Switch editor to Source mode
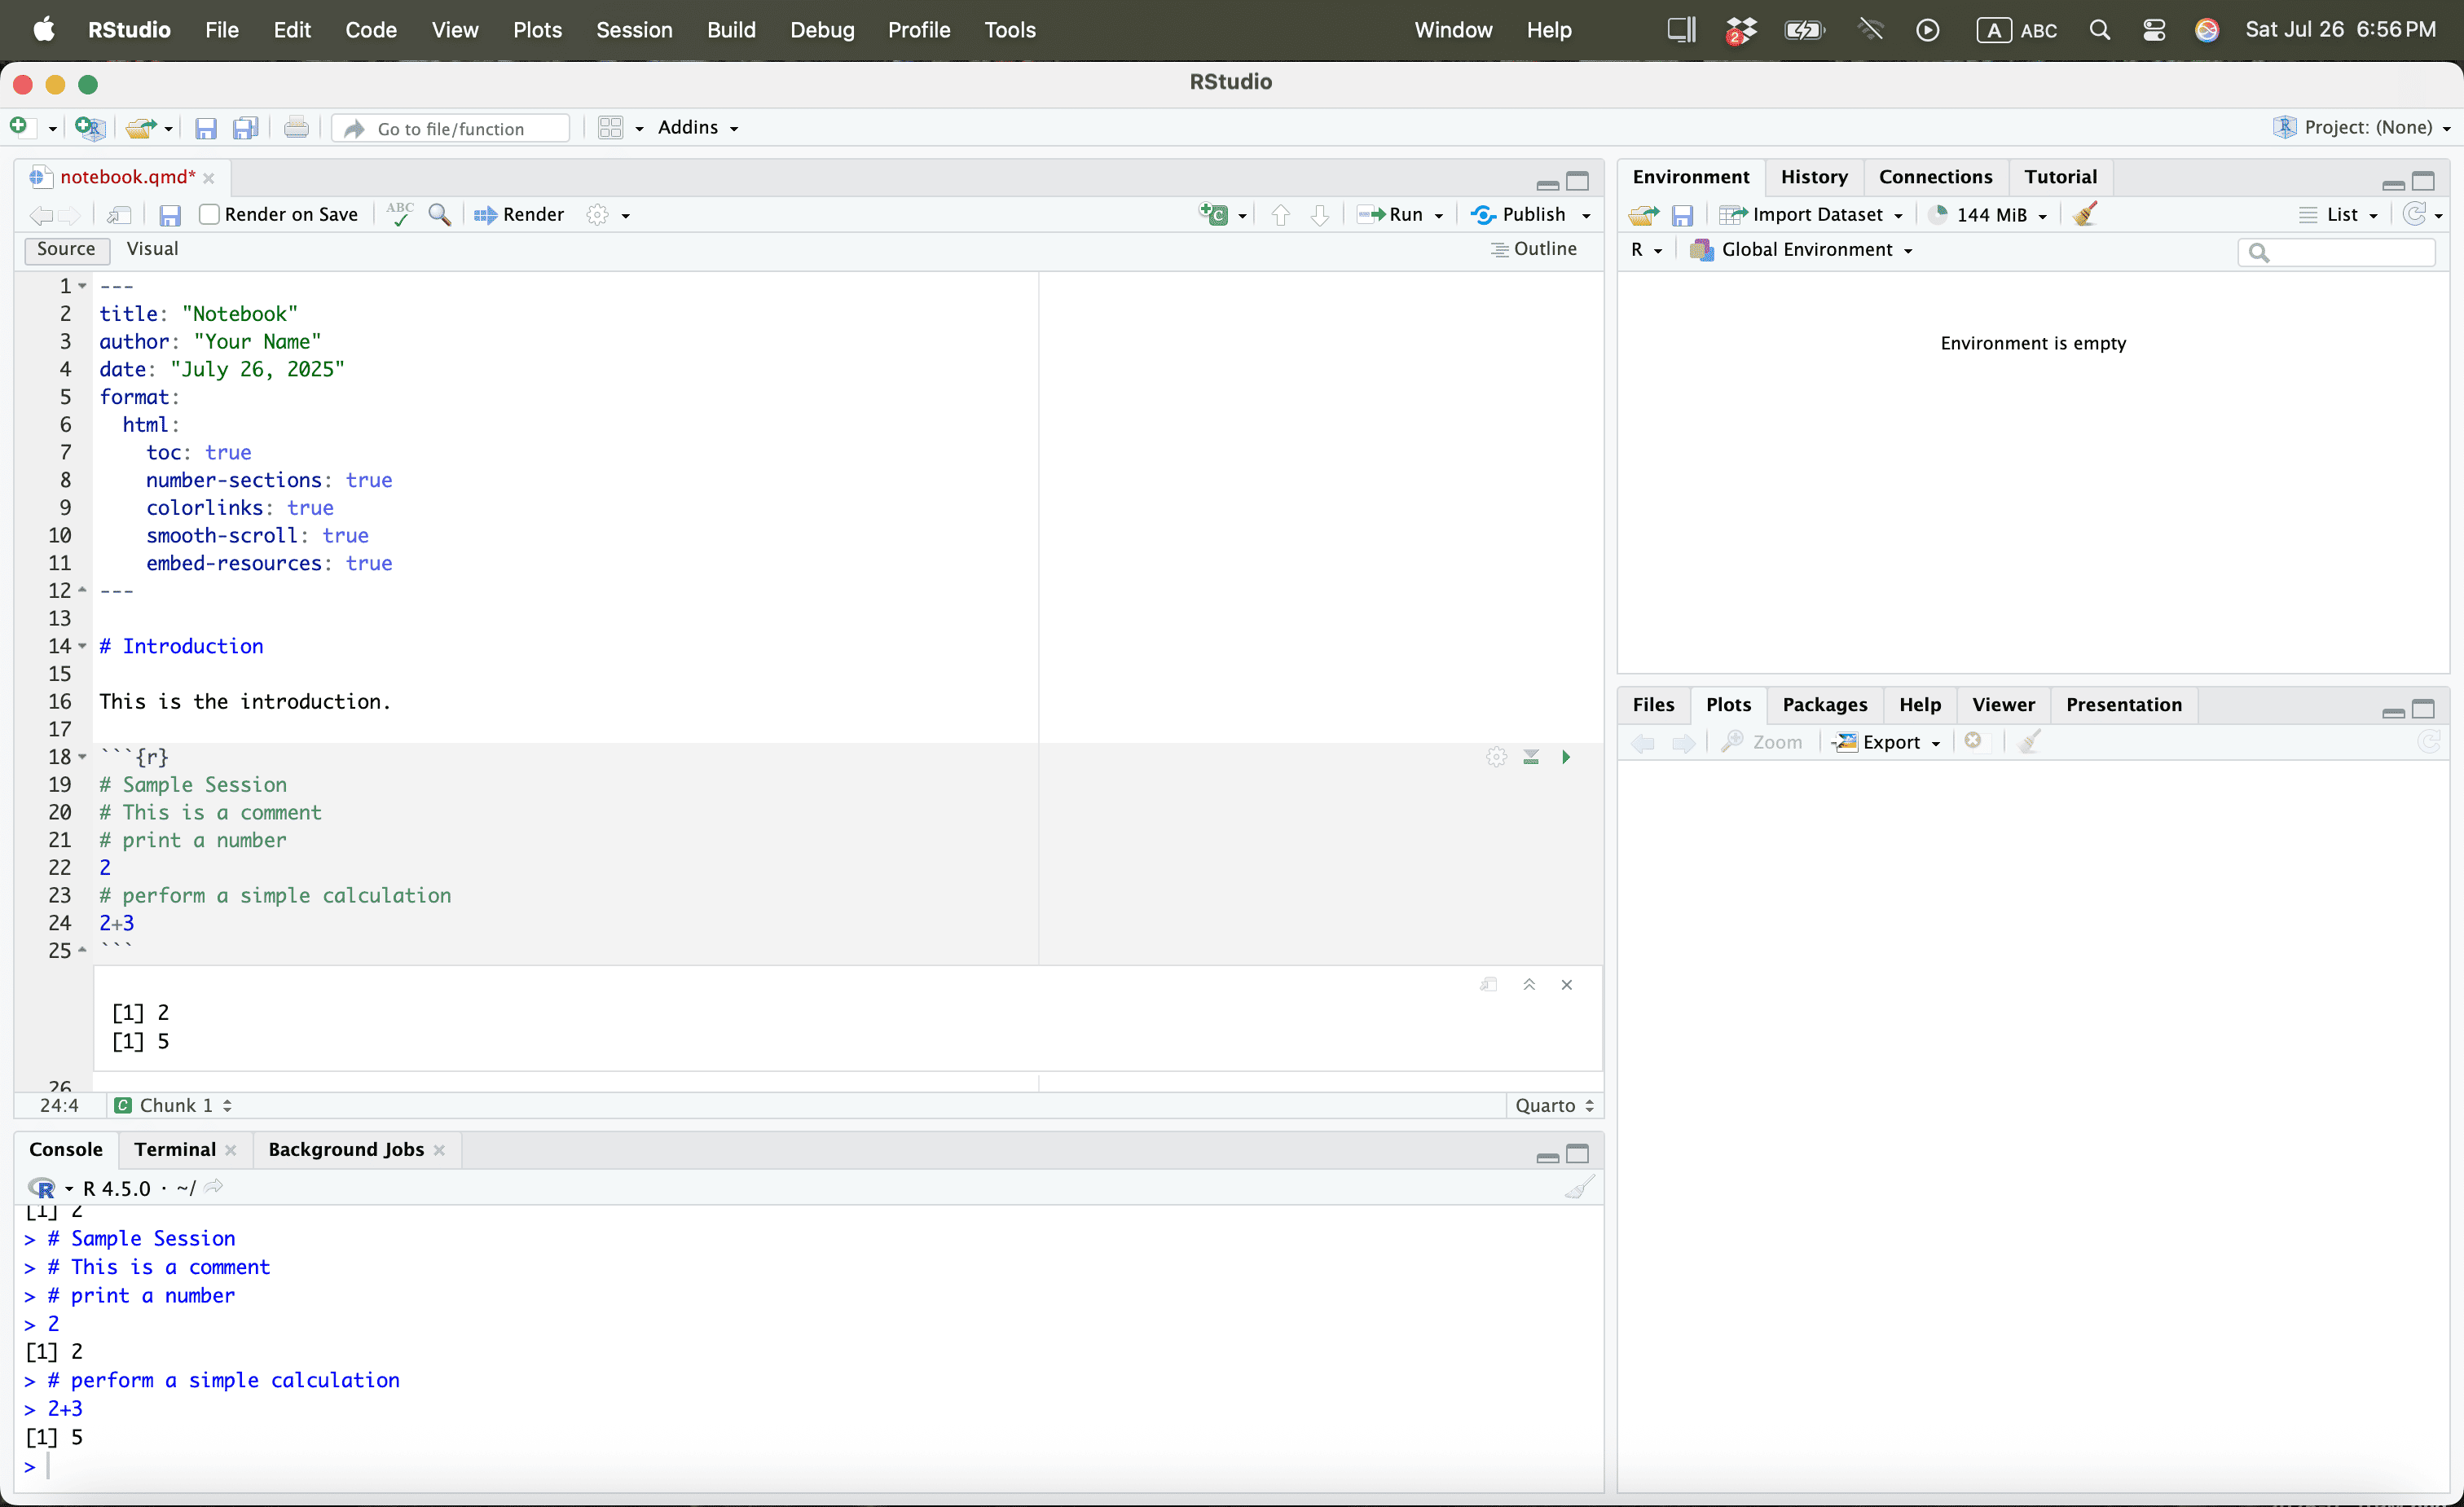 [66, 249]
